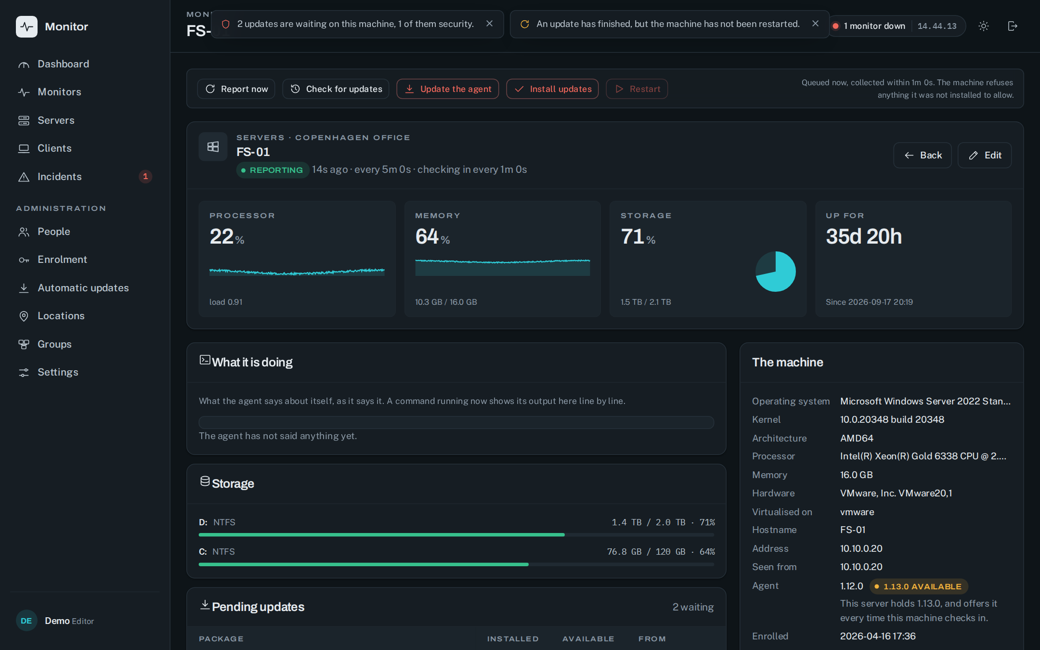Dismiss the restart-needed notification
The image size is (1040, 650).
[815, 24]
